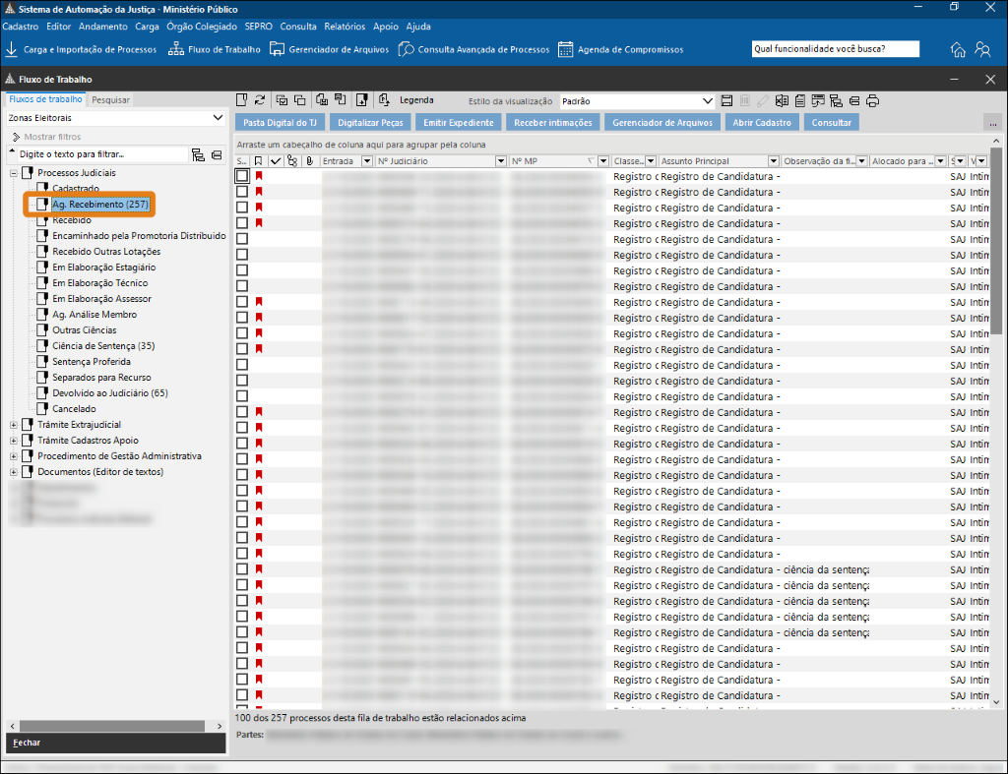This screenshot has width=1008, height=774.
Task: Select Em Elaboração Assessor in the tree
Action: click(x=101, y=299)
